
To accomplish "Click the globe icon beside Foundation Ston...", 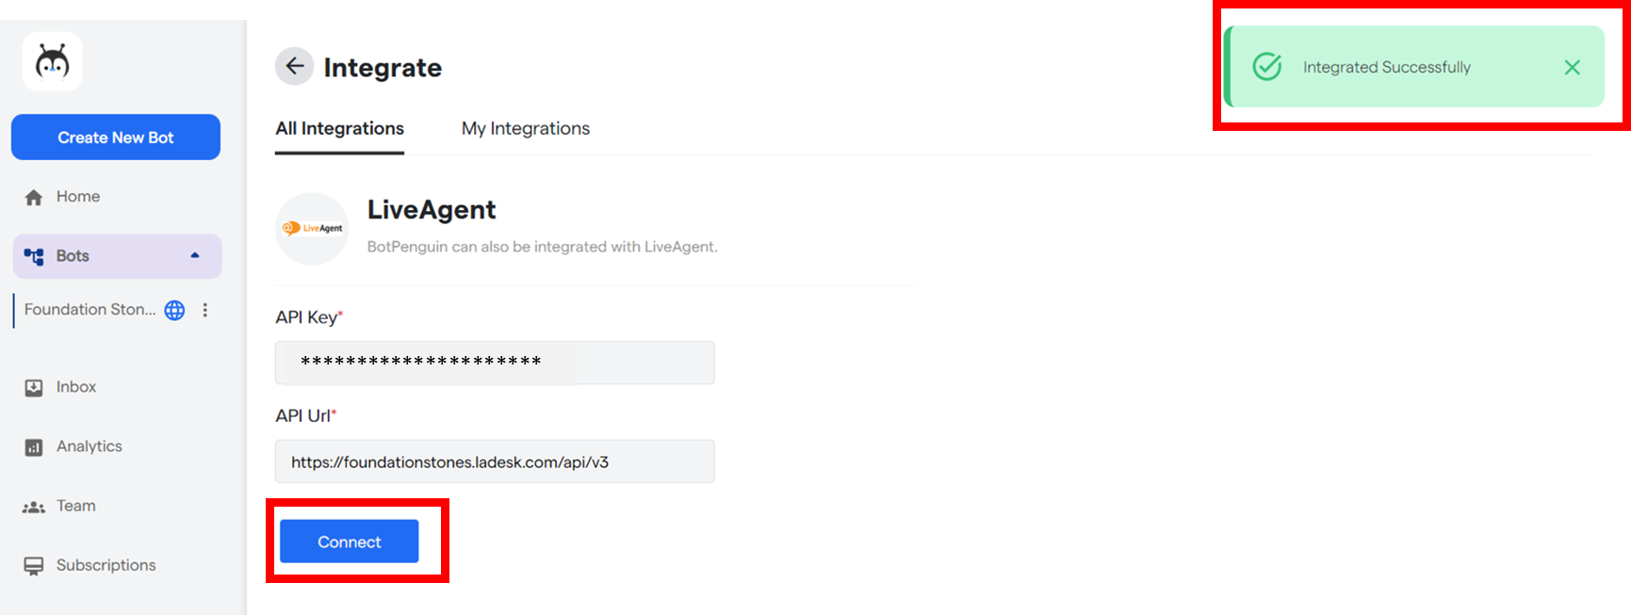I will 174,310.
